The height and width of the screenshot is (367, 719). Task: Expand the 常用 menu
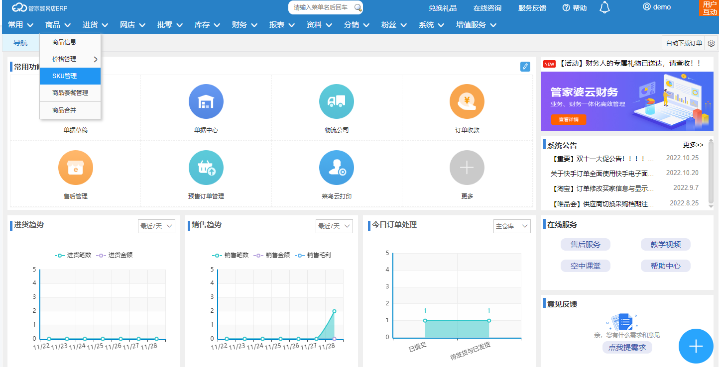(x=20, y=25)
